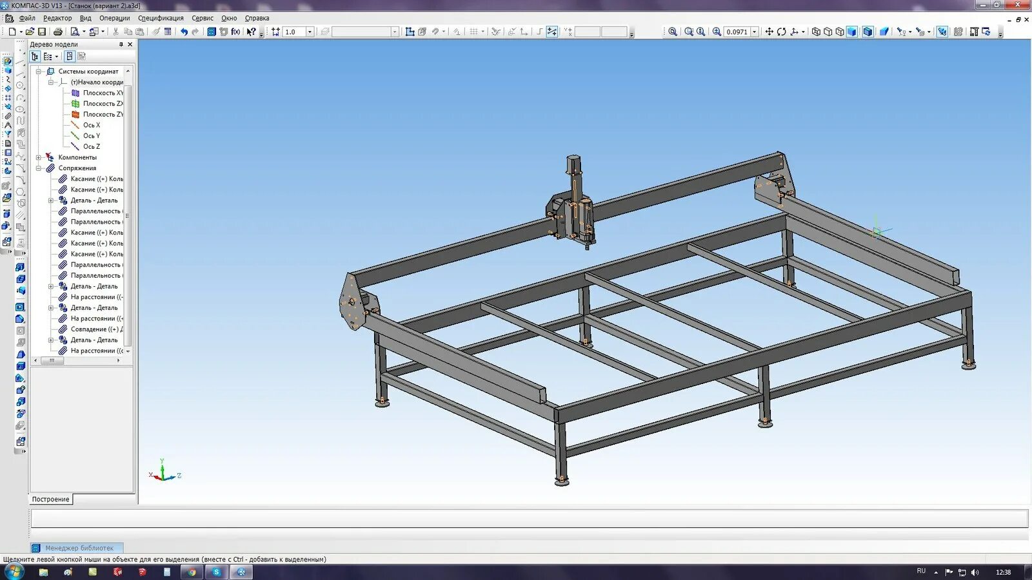Viewport: 1032px width, 580px height.
Task: Open the Файл menu
Action: click(x=27, y=18)
